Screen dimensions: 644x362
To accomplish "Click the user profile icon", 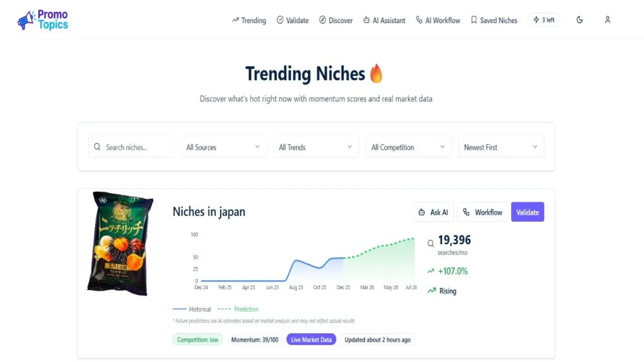I will 608,20.
